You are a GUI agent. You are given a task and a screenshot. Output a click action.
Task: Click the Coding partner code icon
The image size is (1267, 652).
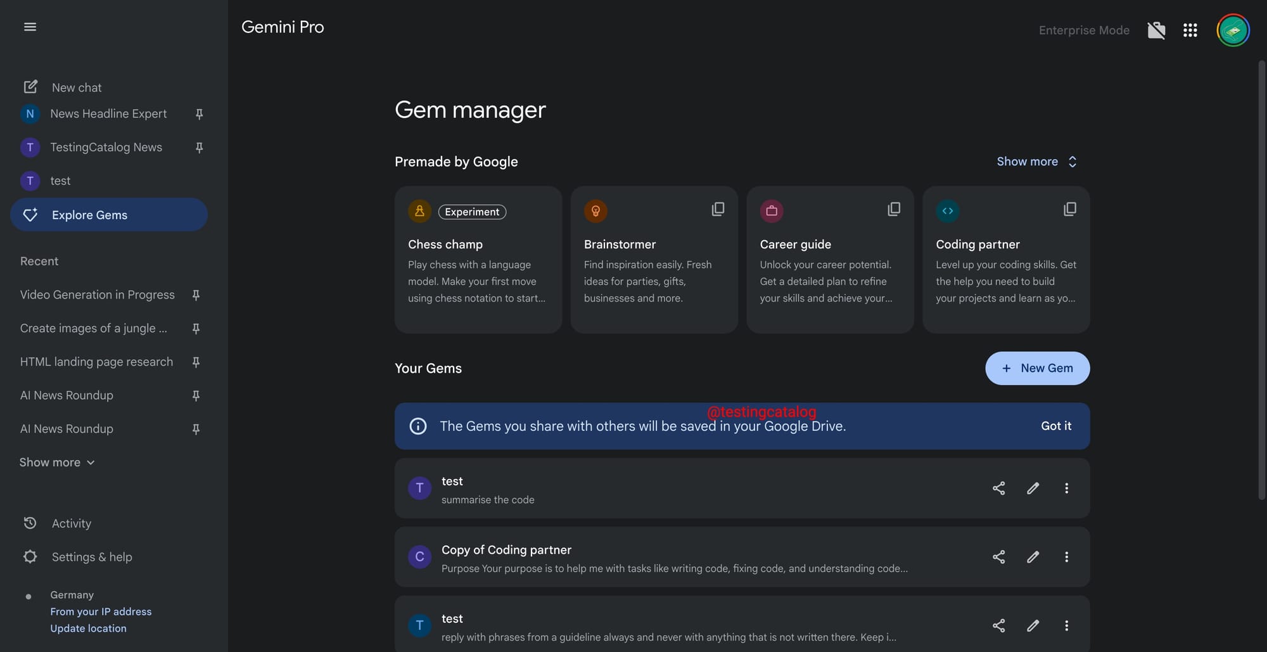pyautogui.click(x=948, y=211)
